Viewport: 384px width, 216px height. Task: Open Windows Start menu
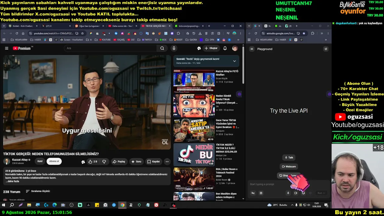pos(4,205)
